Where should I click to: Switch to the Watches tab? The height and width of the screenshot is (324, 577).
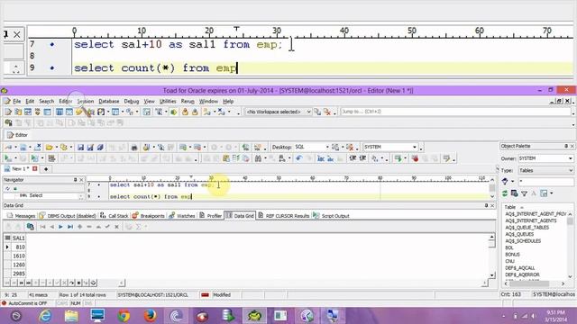coord(182,216)
